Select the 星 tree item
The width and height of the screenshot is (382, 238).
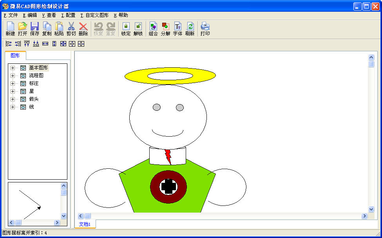point(31,91)
